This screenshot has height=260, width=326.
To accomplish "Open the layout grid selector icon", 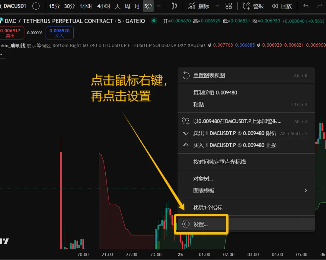I will 229,6.
